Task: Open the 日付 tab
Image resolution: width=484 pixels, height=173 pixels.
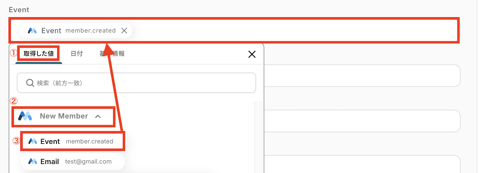Action: (77, 54)
